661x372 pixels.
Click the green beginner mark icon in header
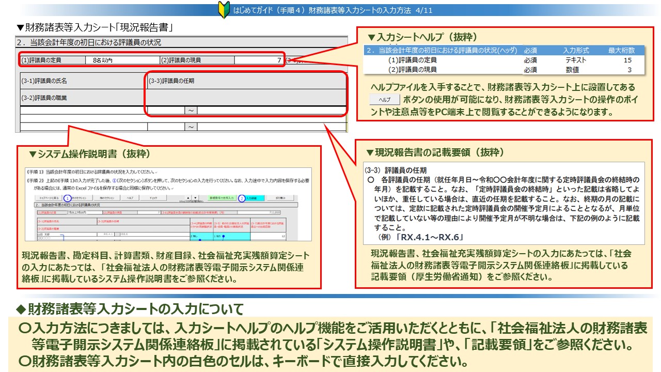point(224,10)
